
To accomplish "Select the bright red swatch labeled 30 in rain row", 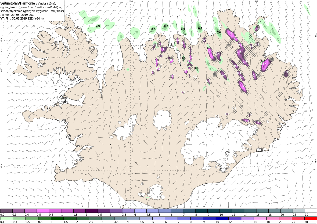I will pyautogui.click(x=311, y=218).
